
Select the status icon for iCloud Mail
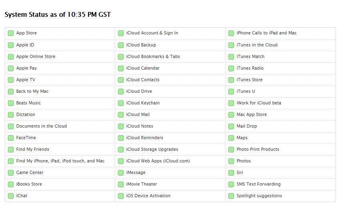(121, 115)
